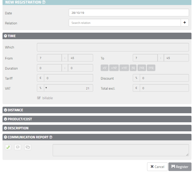Collapse the Time section header
Image resolution: width=193 pixels, height=173 pixels.
coord(12,36)
